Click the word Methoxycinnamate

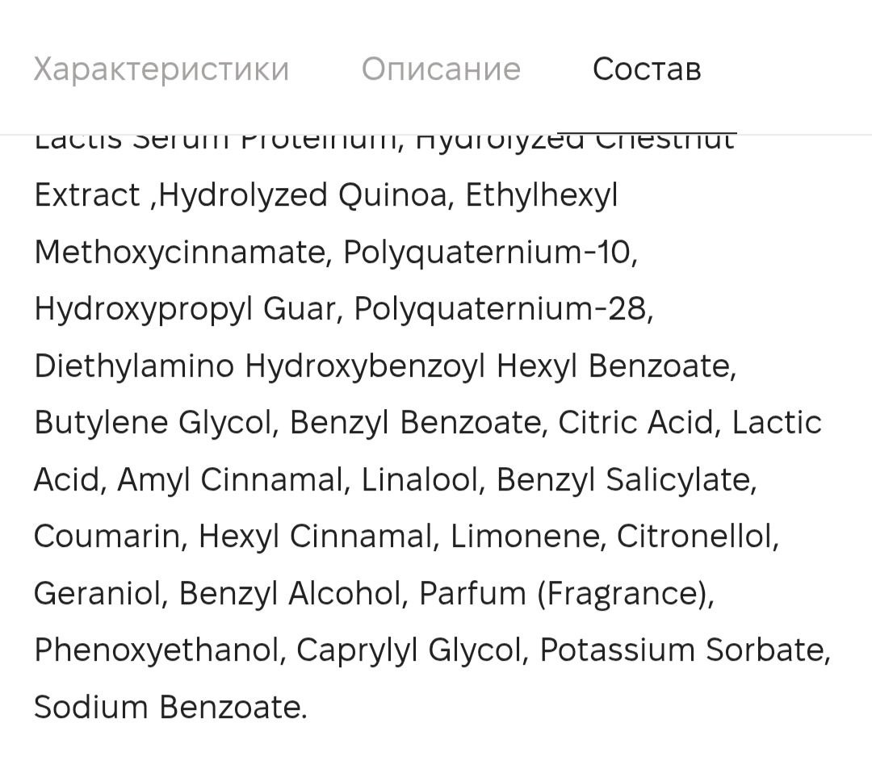179,253
